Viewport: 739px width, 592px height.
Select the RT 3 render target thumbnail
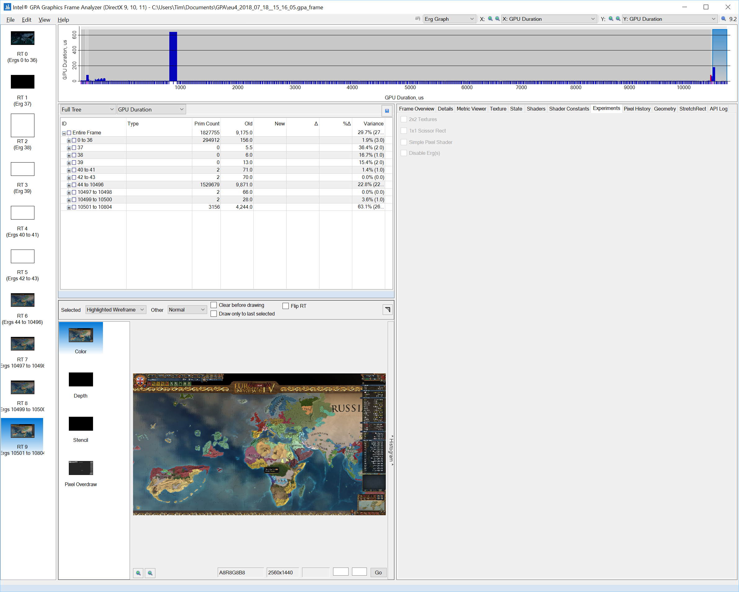tap(23, 169)
